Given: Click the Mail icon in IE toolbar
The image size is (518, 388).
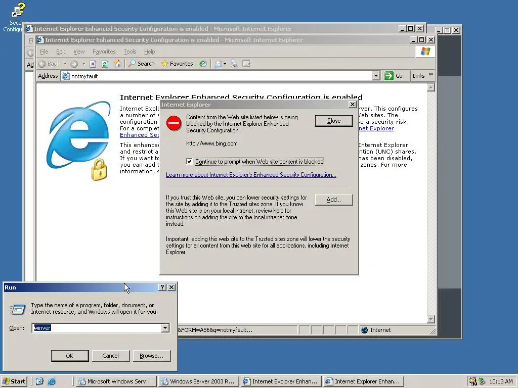Looking at the screenshot, I should pos(218,64).
